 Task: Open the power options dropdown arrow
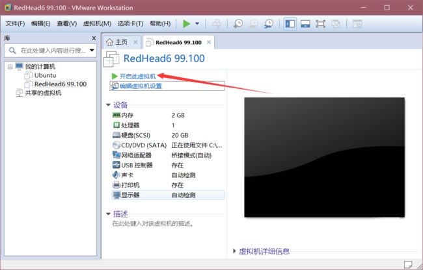point(197,23)
